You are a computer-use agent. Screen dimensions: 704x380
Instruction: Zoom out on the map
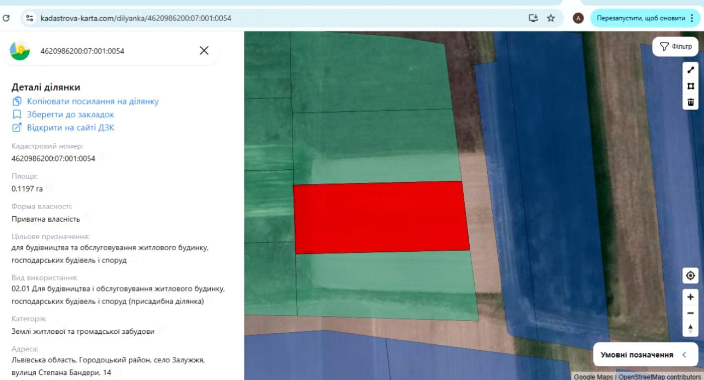click(690, 313)
